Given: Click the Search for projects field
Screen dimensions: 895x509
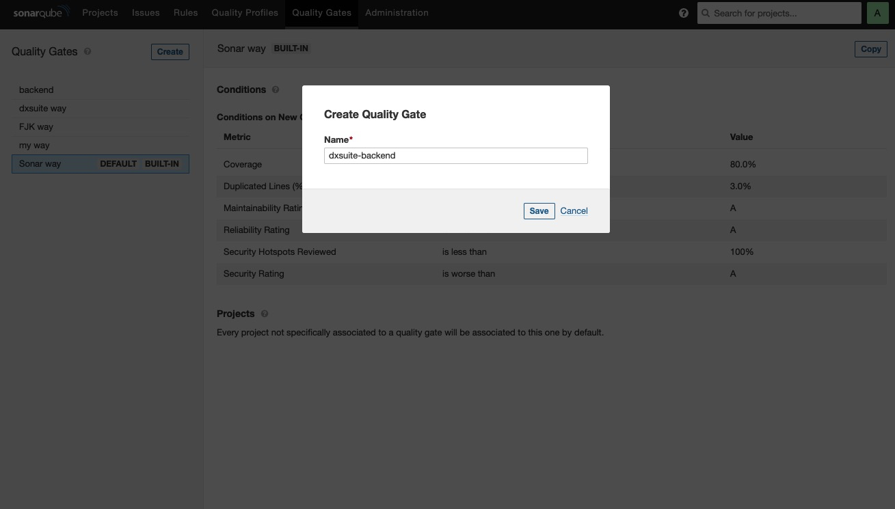Looking at the screenshot, I should point(779,13).
